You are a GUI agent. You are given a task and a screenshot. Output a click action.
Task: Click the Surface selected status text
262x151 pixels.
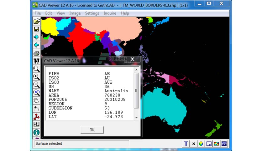(49, 144)
